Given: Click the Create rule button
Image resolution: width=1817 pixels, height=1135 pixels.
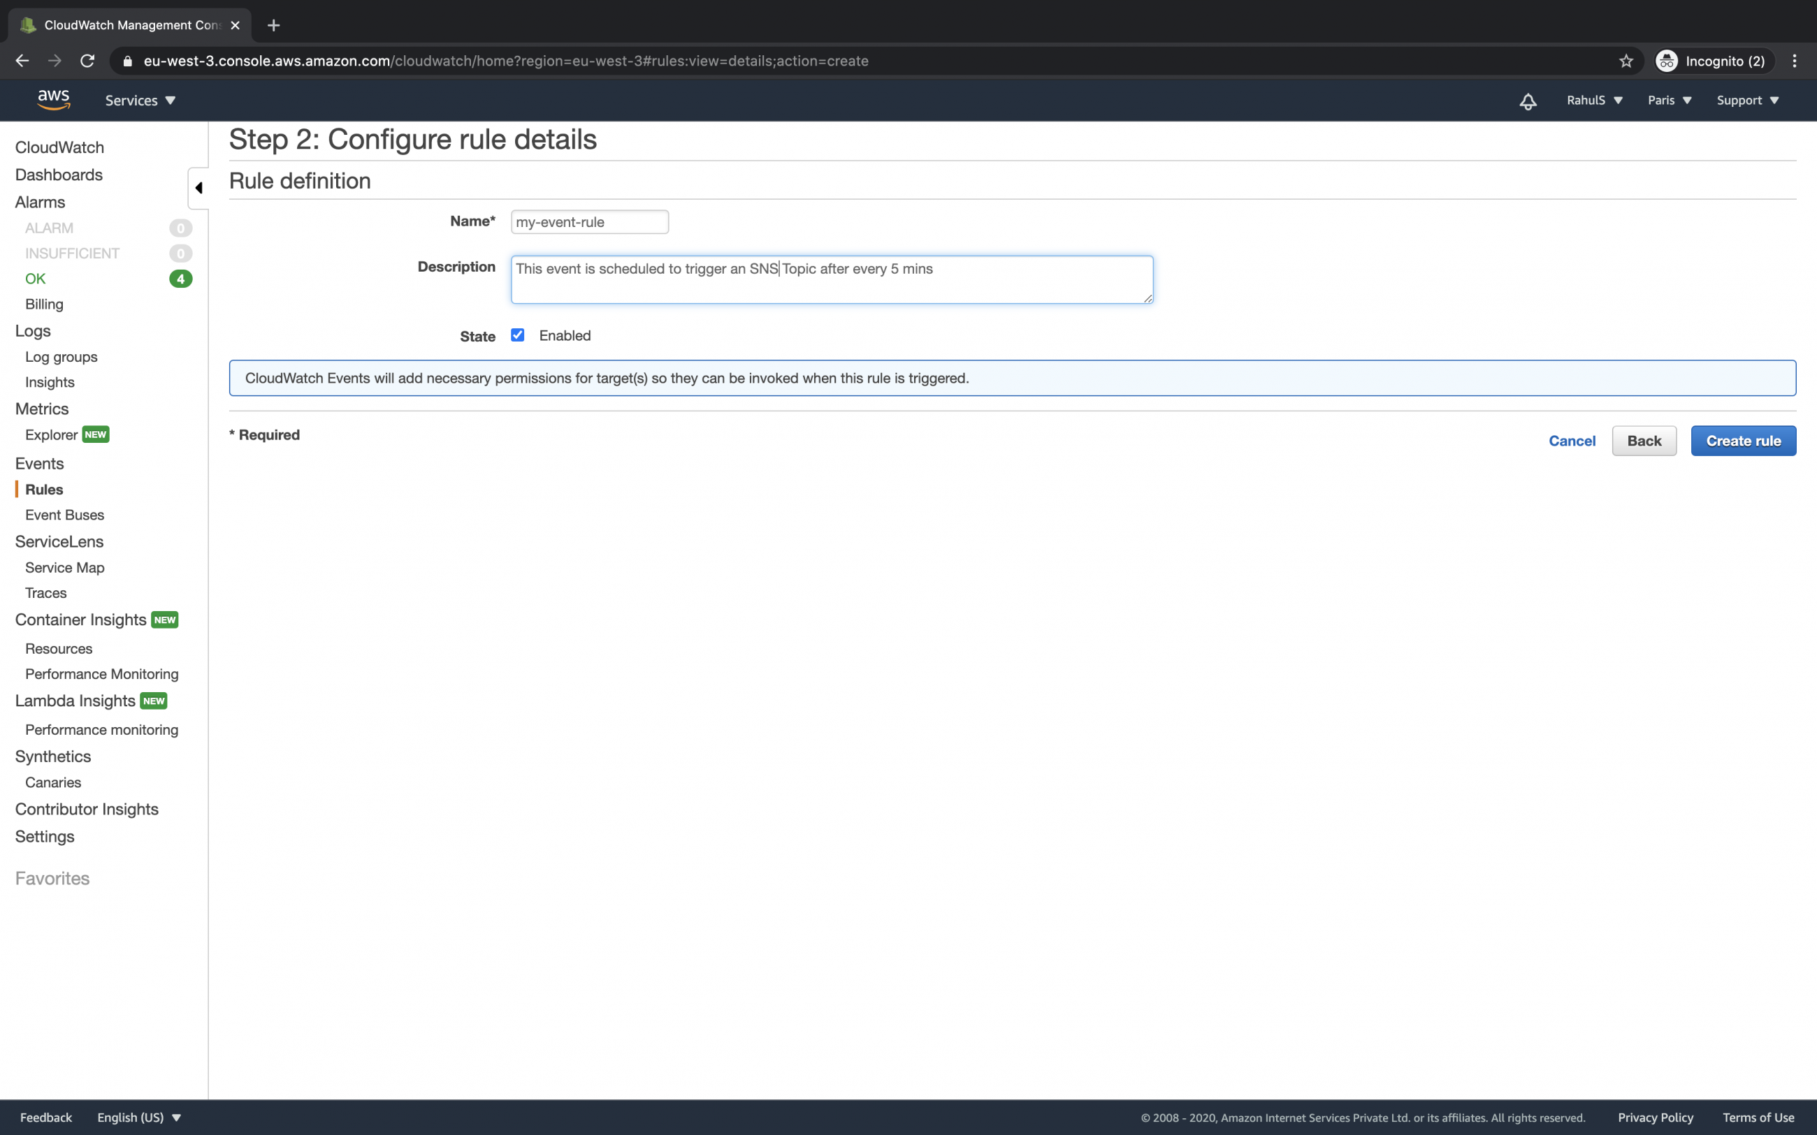Looking at the screenshot, I should point(1743,441).
